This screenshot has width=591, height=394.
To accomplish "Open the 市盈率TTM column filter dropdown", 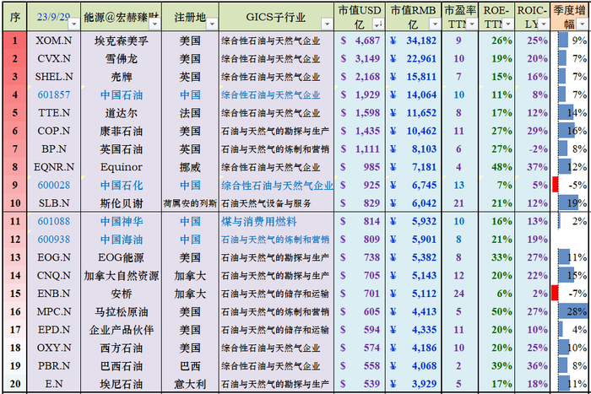I will 471,24.
